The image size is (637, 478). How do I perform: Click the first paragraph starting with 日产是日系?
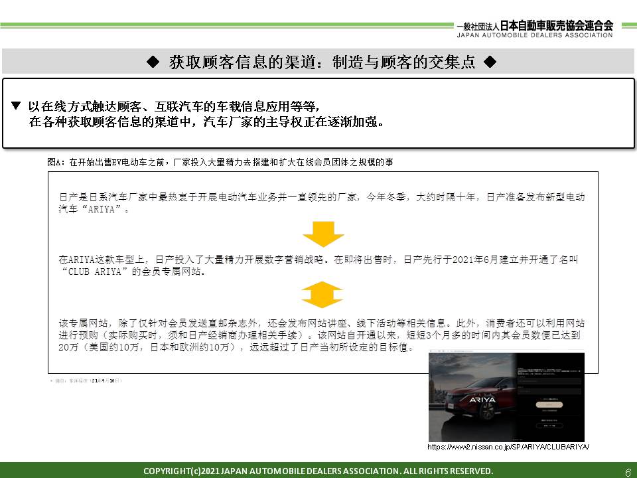[322, 203]
